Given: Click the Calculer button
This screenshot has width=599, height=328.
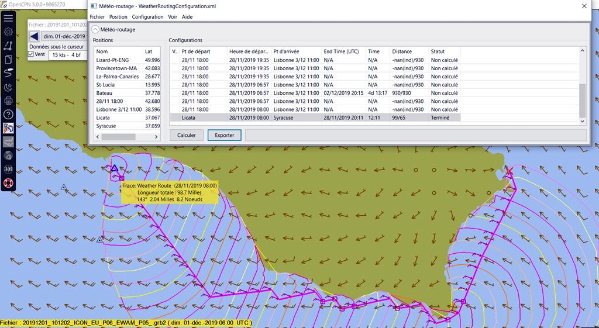Looking at the screenshot, I should click(186, 135).
